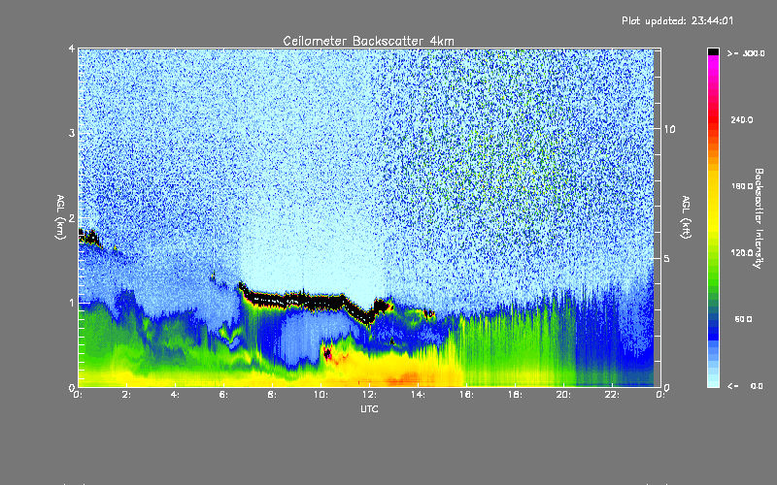
Task: Click the '60.0' colorbar label
Action: 743,319
